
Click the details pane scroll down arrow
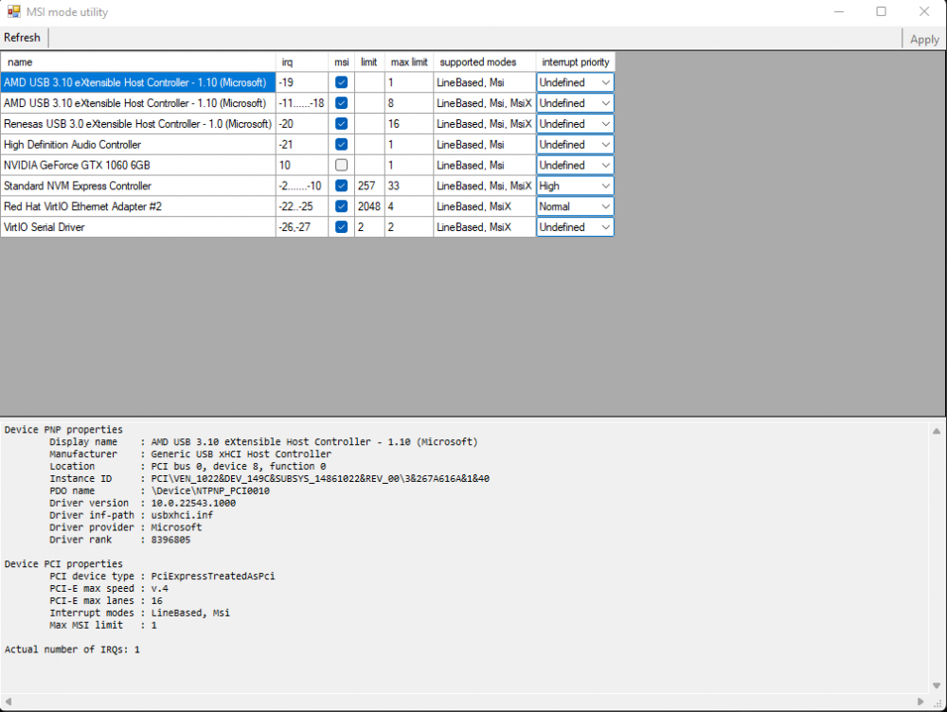tap(937, 685)
